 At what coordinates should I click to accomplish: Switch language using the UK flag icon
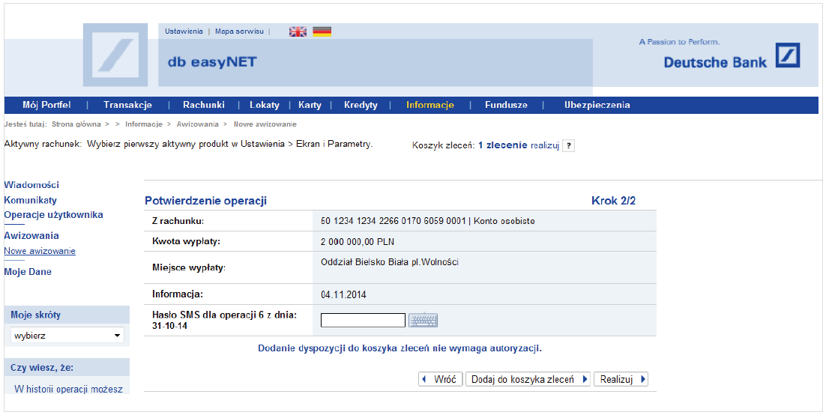[298, 31]
